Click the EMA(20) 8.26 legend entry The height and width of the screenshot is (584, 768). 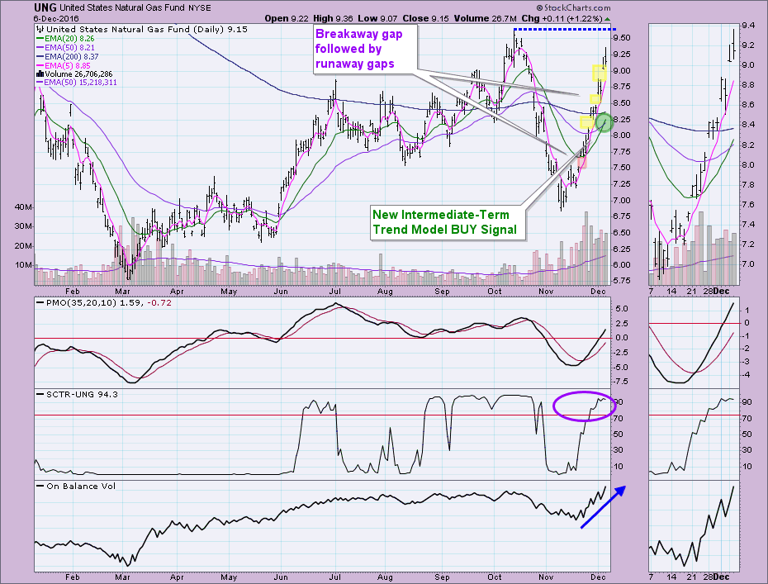[65, 38]
